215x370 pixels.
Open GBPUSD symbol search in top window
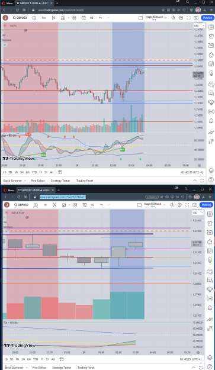[20, 18]
